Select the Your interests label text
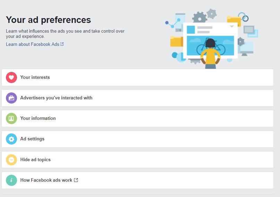Image resolution: width=280 pixels, height=197 pixels. (35, 77)
